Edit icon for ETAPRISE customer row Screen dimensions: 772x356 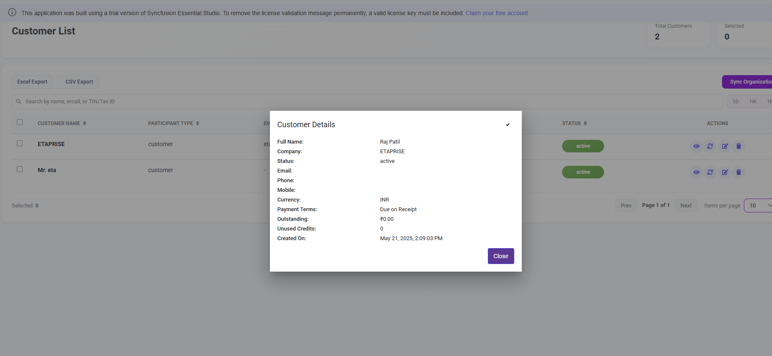(725, 146)
